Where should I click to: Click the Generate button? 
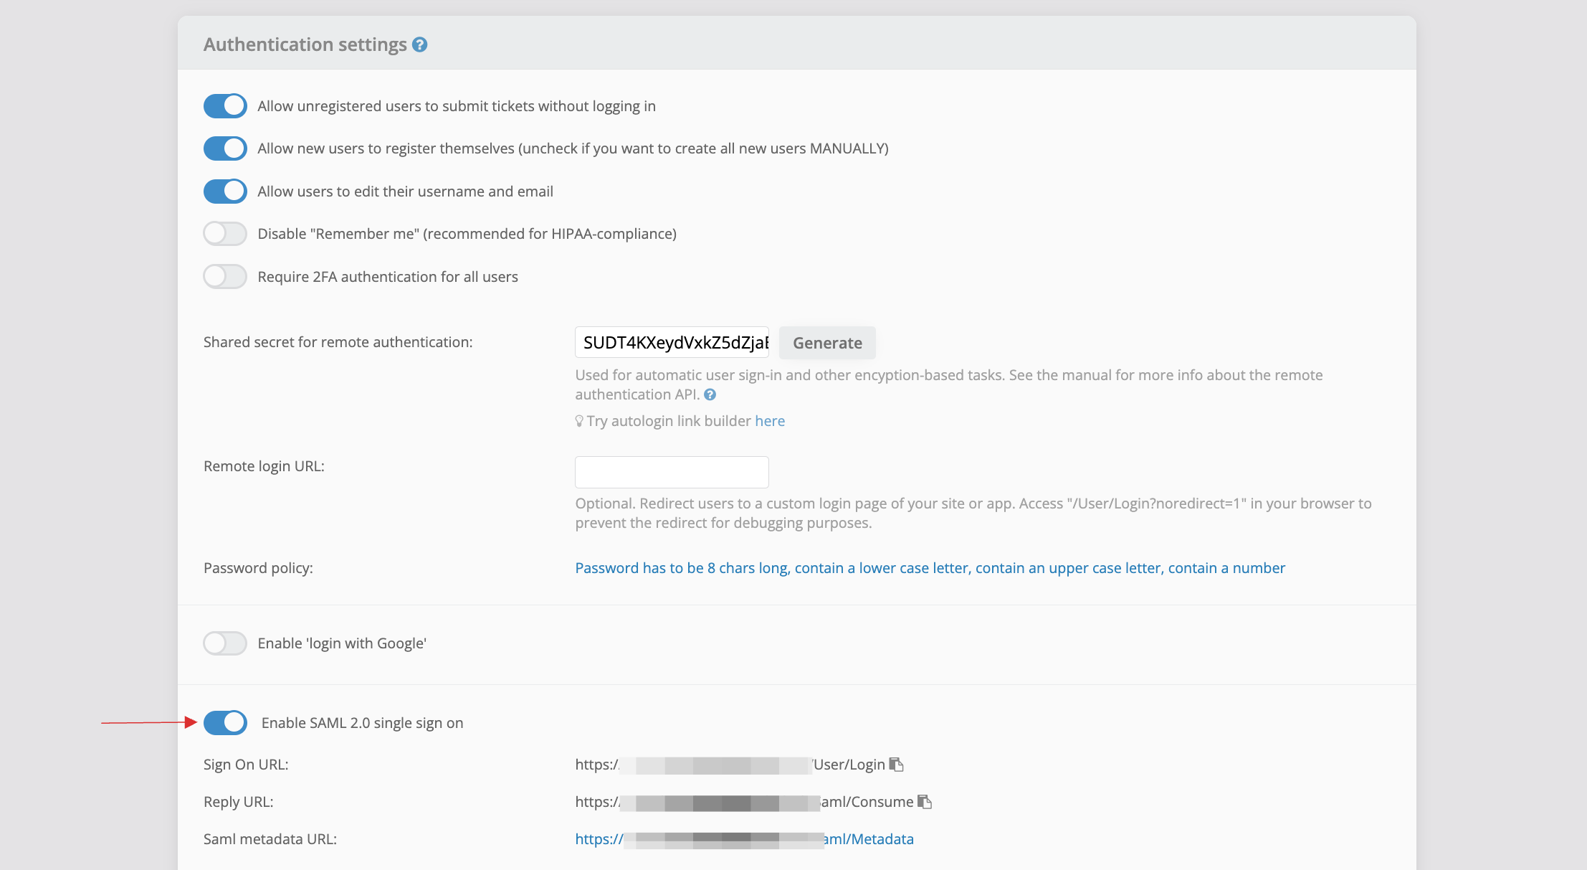(x=827, y=343)
